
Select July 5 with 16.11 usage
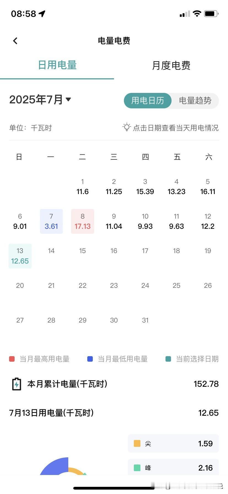click(208, 187)
